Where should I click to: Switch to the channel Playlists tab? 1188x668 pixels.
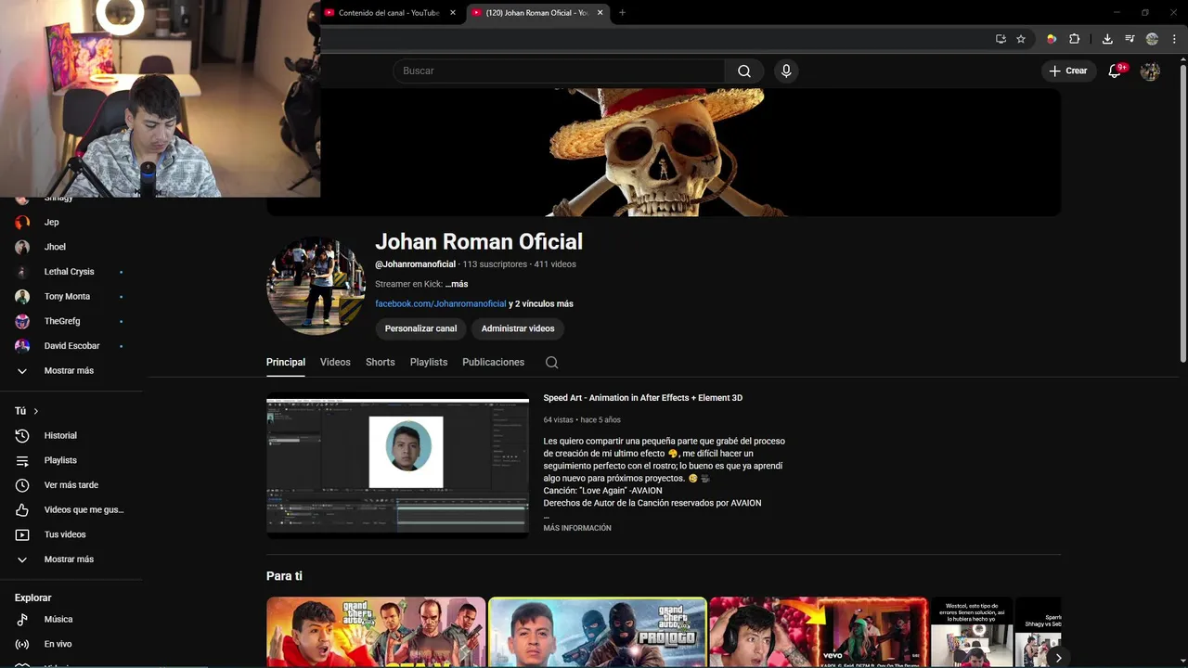[429, 362]
